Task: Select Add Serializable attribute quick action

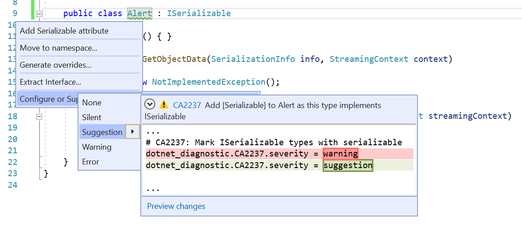Action: click(x=79, y=31)
